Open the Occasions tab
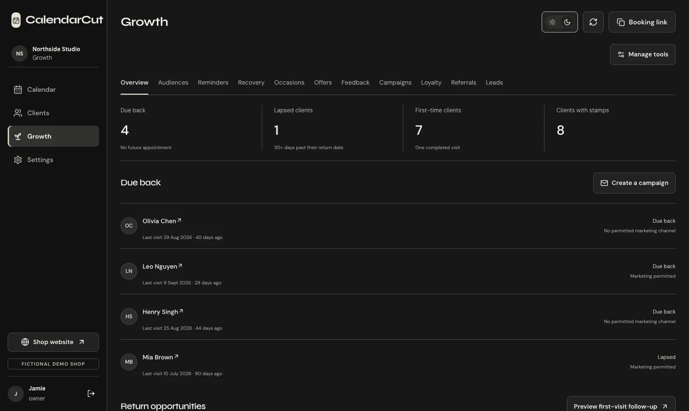 [x=289, y=83]
